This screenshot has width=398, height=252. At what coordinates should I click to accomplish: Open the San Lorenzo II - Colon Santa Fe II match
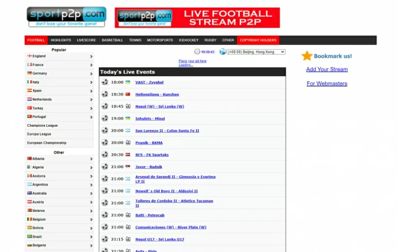167,130
